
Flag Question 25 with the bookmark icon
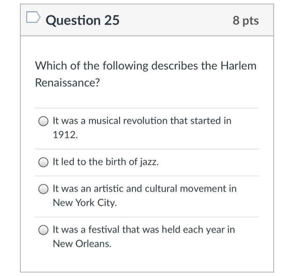point(32,18)
